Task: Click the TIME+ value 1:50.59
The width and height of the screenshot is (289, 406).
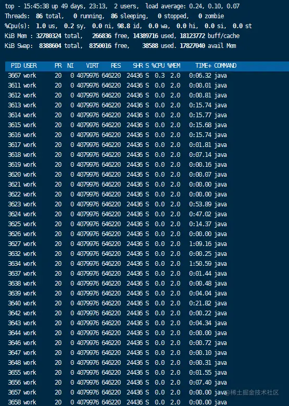Action: click(x=200, y=264)
